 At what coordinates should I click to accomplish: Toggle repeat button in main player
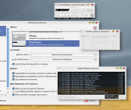[86, 15]
